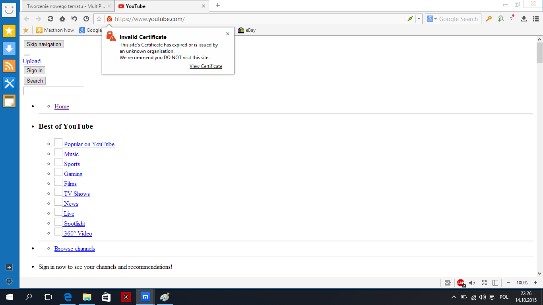
Task: Open the 360° Video link
Action: 78,234
